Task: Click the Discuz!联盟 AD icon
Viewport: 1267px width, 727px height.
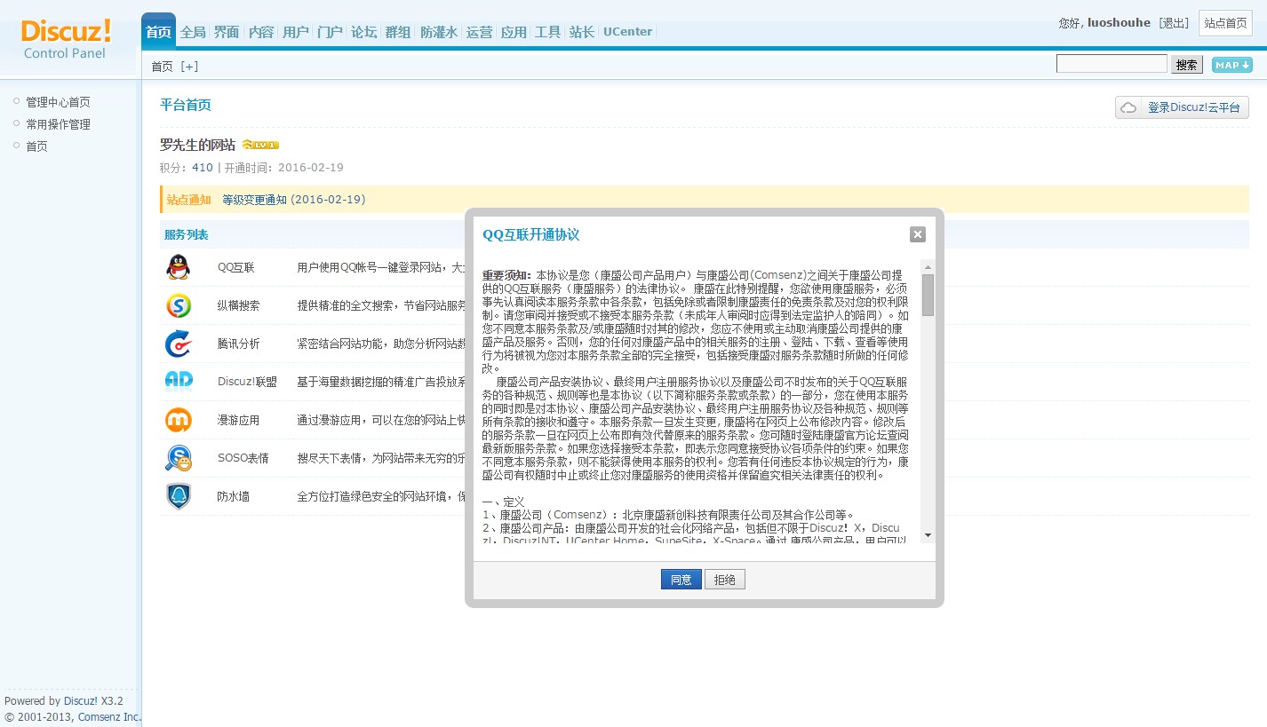Action: click(x=178, y=382)
